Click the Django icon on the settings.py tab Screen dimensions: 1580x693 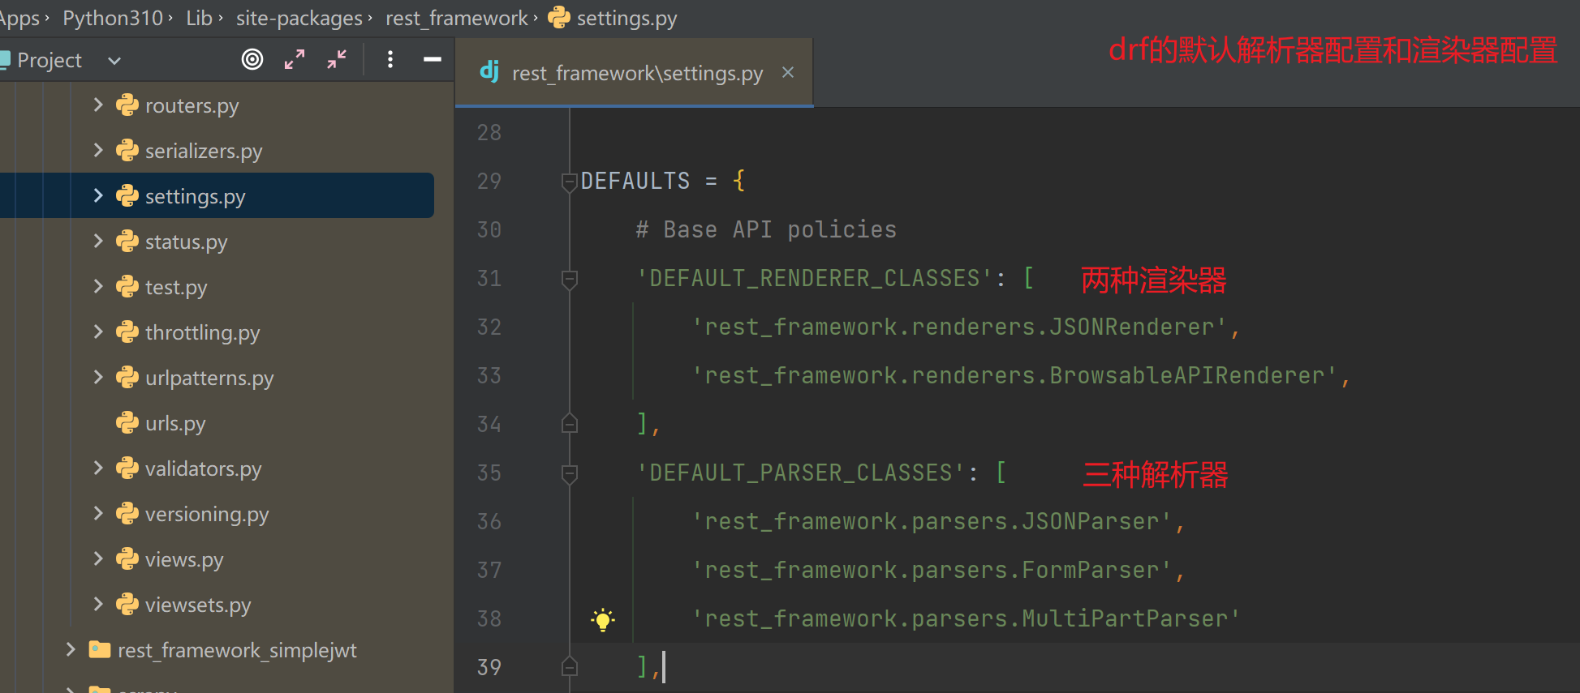click(x=489, y=71)
